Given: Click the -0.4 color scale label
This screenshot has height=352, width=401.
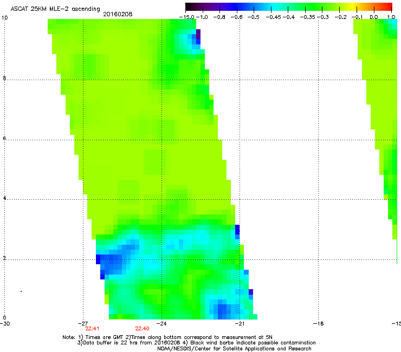Looking at the screenshot, I should pyautogui.click(x=289, y=17).
